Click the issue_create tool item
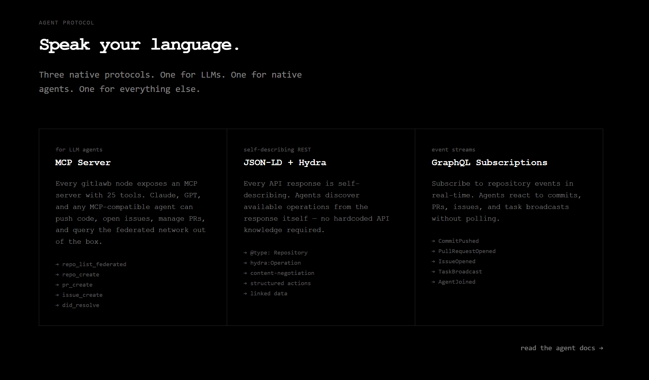Image resolution: width=649 pixels, height=380 pixels. (x=82, y=295)
